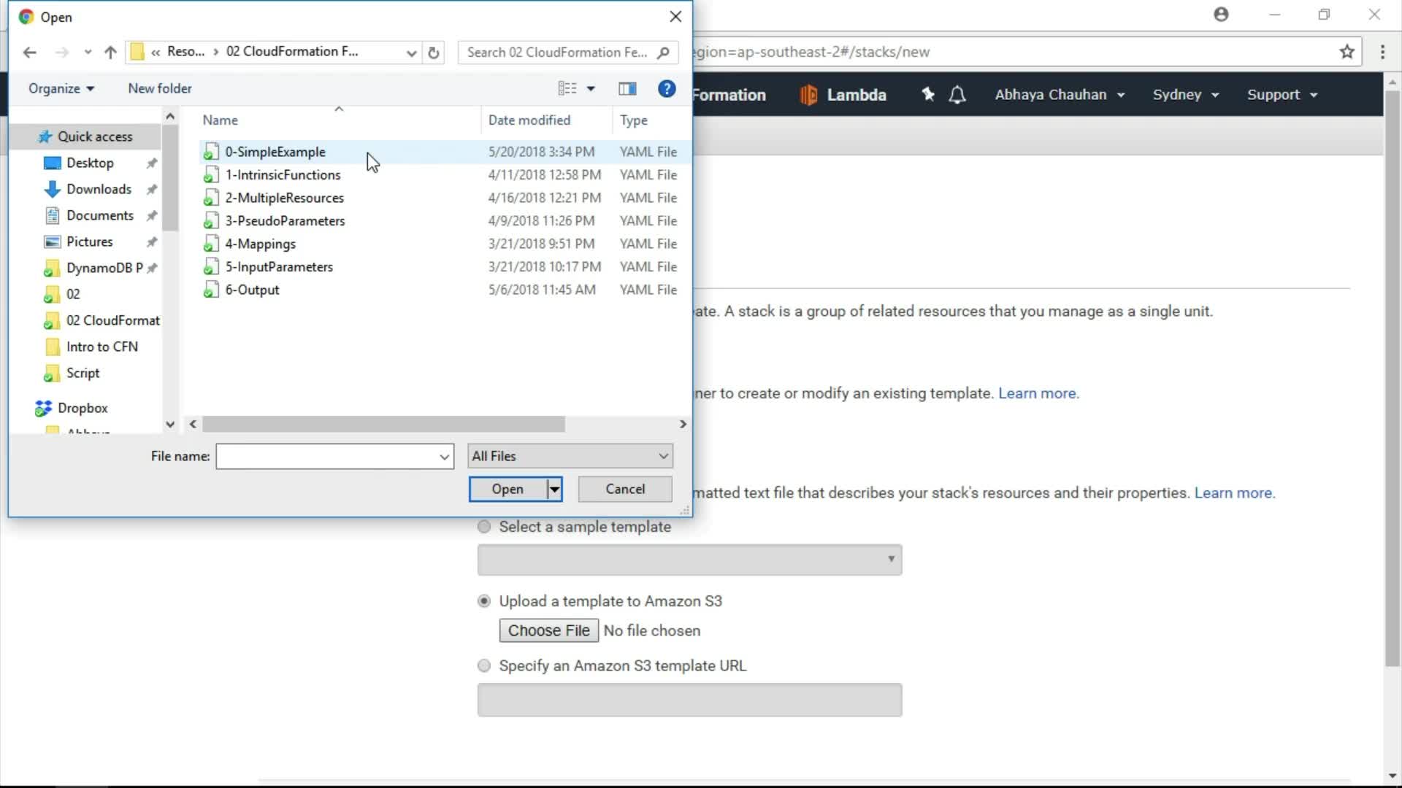The image size is (1402, 788).
Task: Click the AWS notifications bell icon
Action: pos(957,95)
